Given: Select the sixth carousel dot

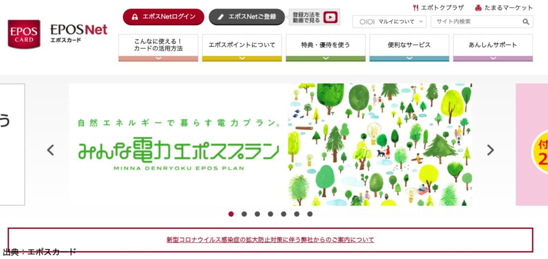Looking at the screenshot, I should click(296, 214).
